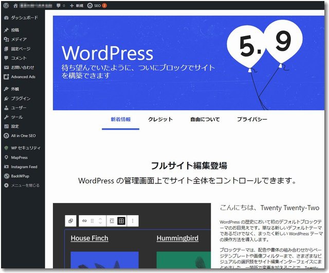This screenshot has height=273, width=329.
Task: Click the メディア icon in sidebar
Action: 6,39
